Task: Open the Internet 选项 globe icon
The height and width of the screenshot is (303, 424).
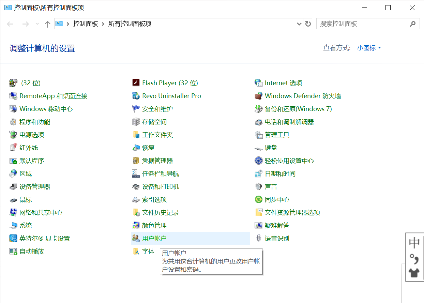Action: click(x=259, y=83)
